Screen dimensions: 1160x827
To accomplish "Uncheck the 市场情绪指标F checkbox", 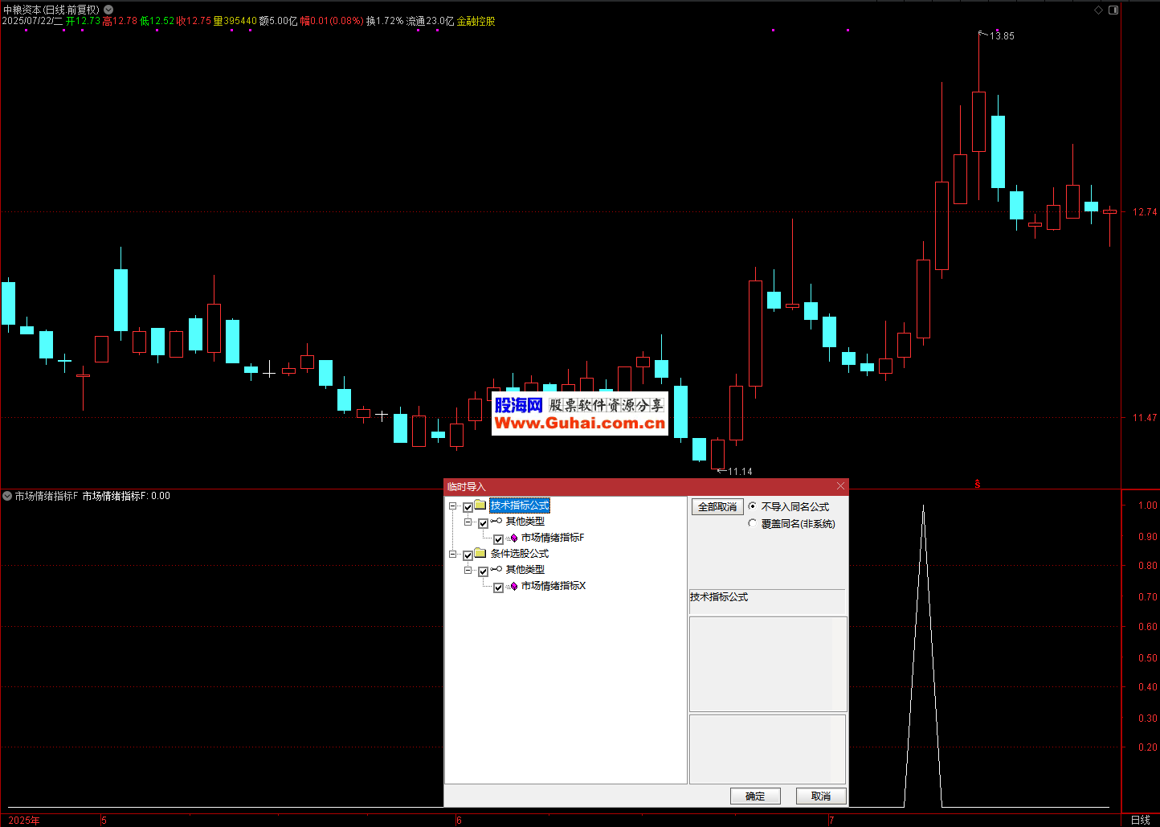I will coord(498,539).
